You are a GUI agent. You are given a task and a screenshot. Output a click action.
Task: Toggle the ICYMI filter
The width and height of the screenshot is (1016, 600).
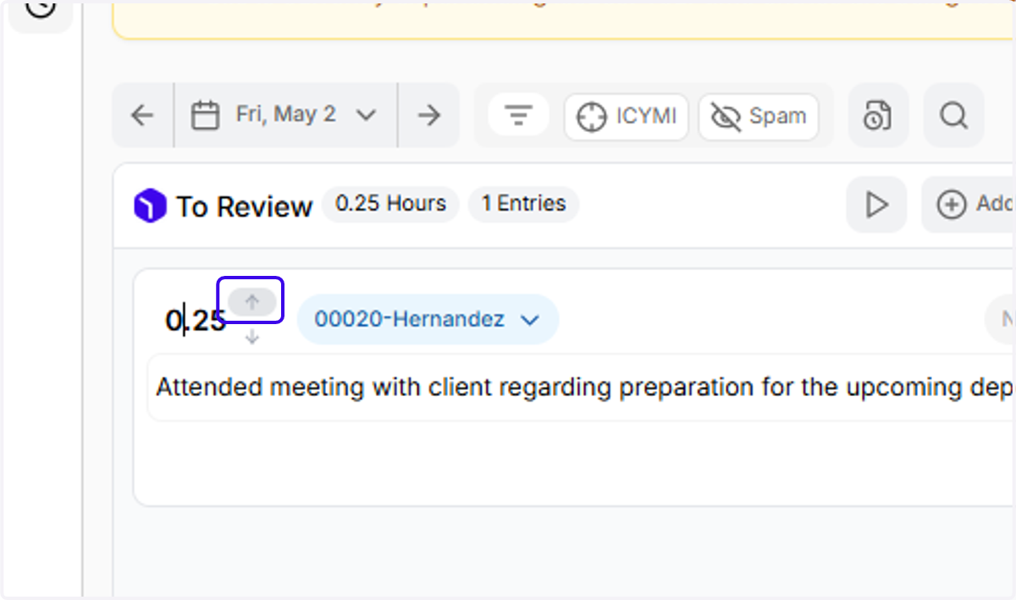coord(627,117)
